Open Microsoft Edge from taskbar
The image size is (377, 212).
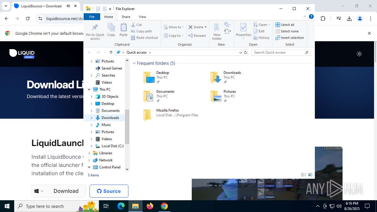point(121,206)
